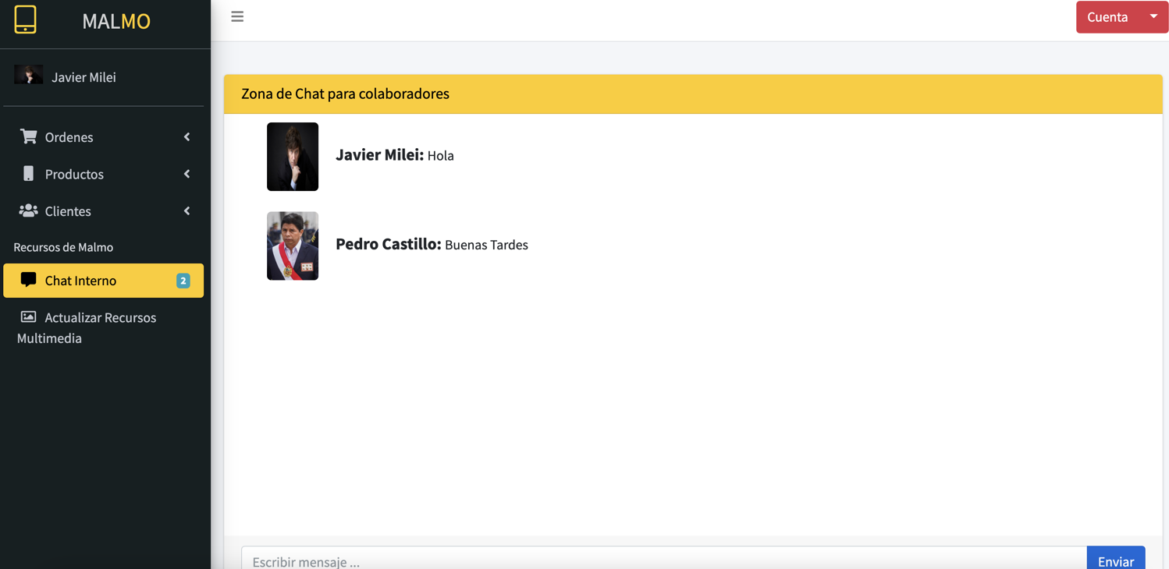Toggle the Ordenes section collapsed state

(x=187, y=136)
